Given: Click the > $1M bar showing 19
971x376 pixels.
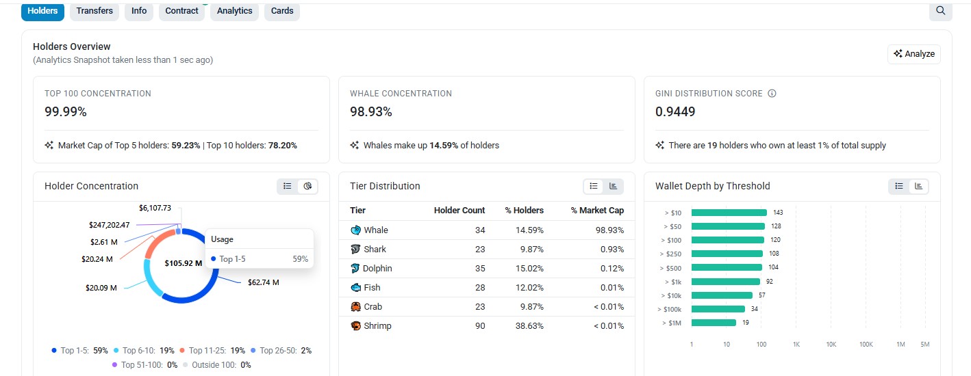Looking at the screenshot, I should tap(714, 323).
